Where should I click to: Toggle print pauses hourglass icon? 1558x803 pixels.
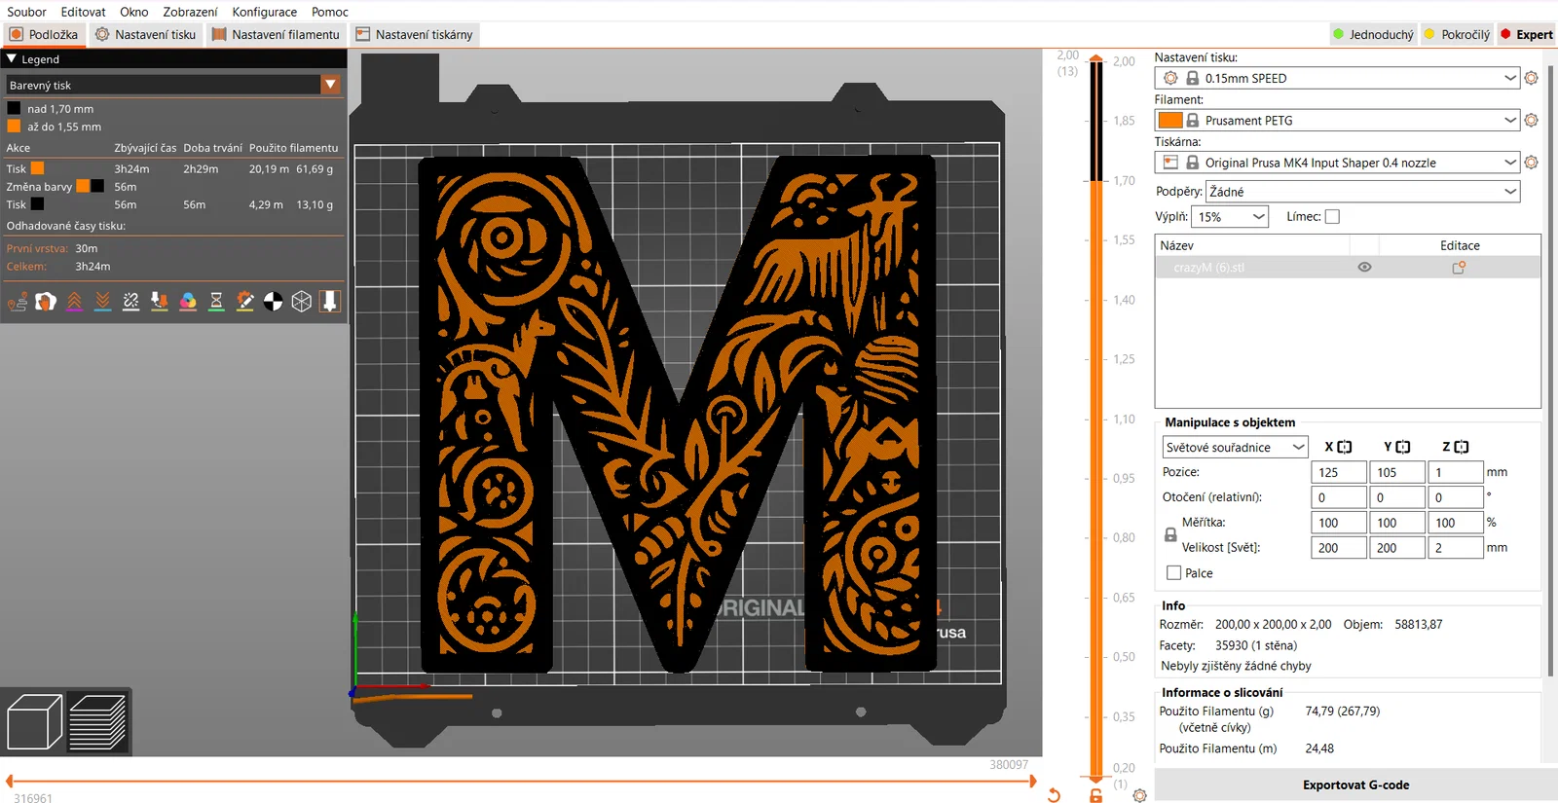pos(216,302)
